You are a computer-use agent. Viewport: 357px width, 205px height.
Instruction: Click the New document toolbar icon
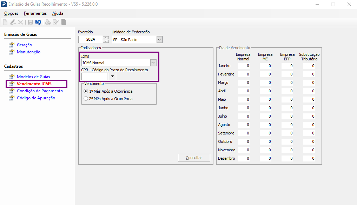pyautogui.click(x=5, y=22)
